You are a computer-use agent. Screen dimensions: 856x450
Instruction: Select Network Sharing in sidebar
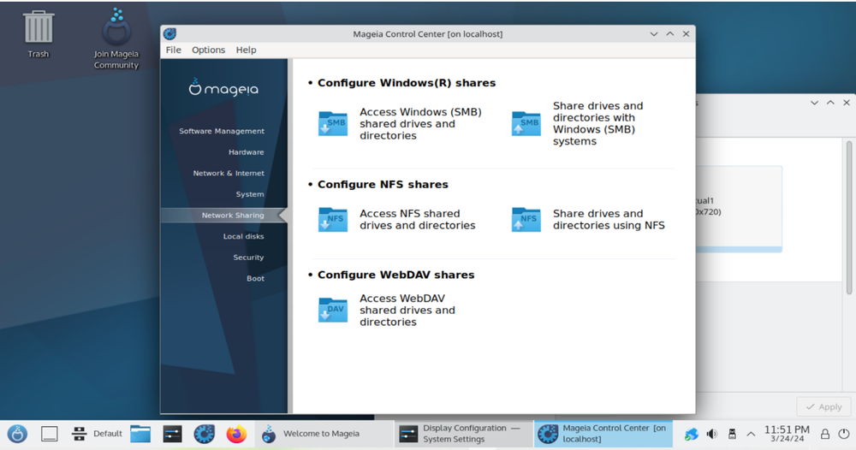[223, 215]
